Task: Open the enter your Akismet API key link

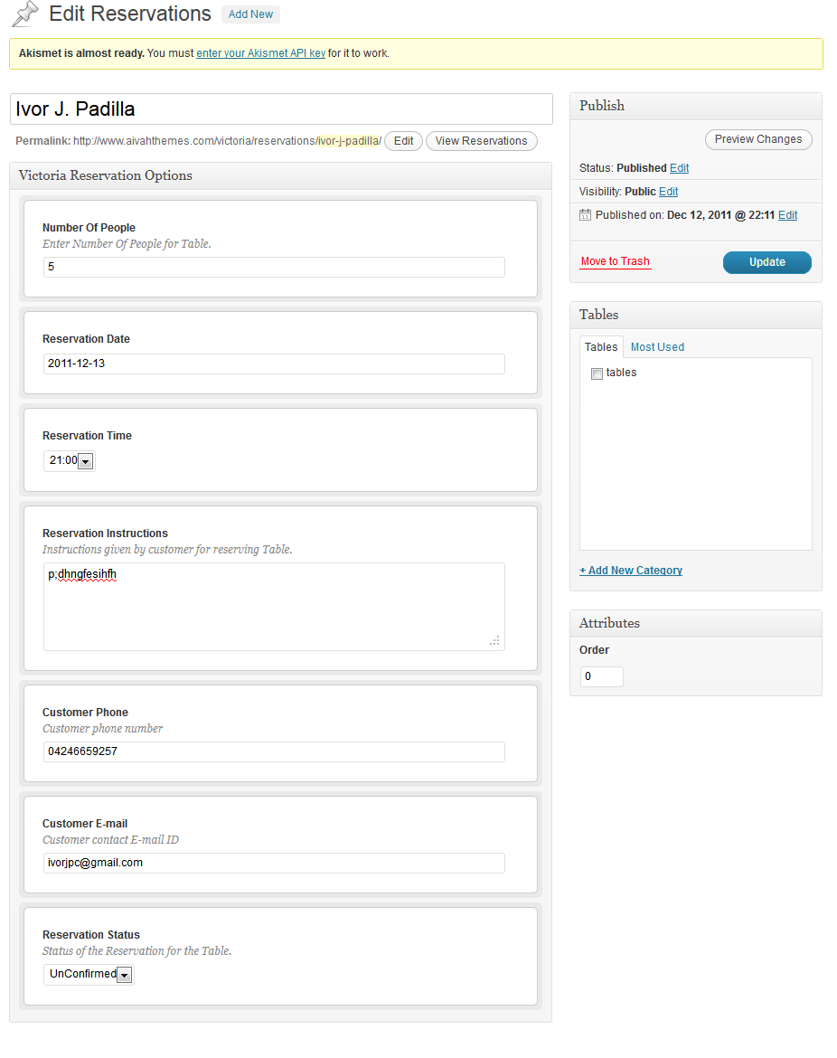Action: click(x=260, y=53)
